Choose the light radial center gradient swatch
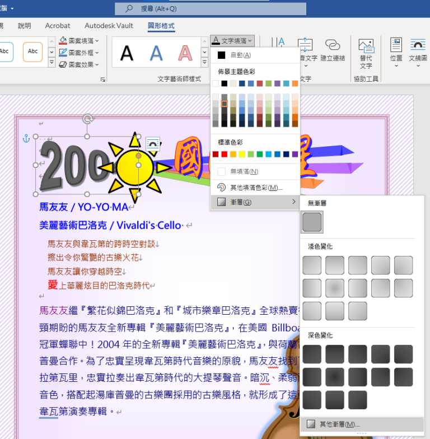Image resolution: width=430 pixels, height=439 pixels. pyautogui.click(x=335, y=288)
